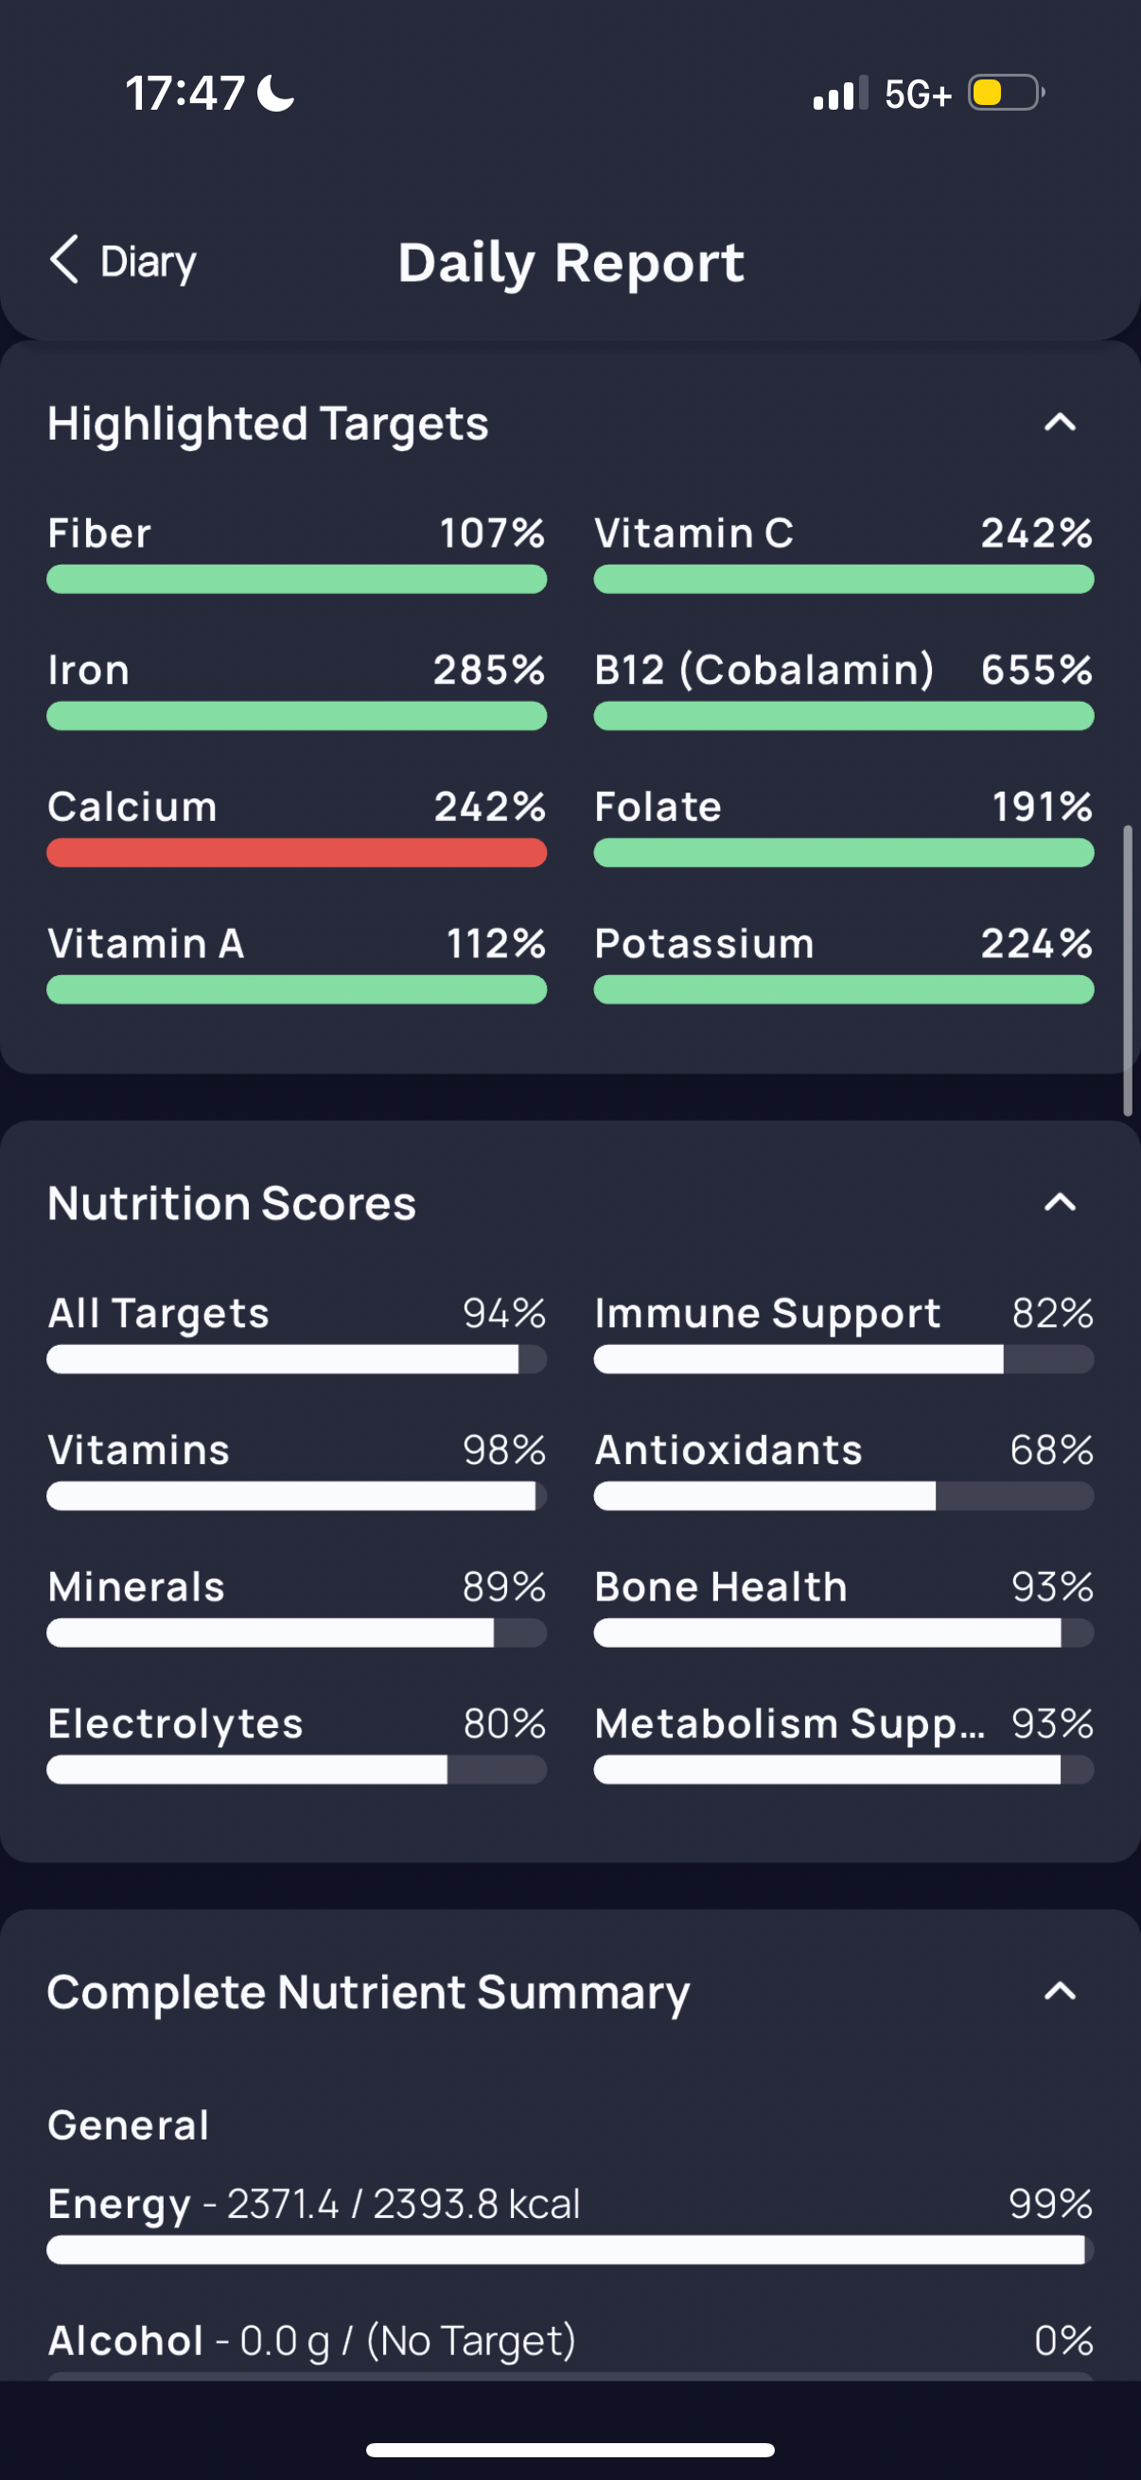Tap the Immune Support score bar
Screen dimensions: 1141x2480
click(844, 1359)
